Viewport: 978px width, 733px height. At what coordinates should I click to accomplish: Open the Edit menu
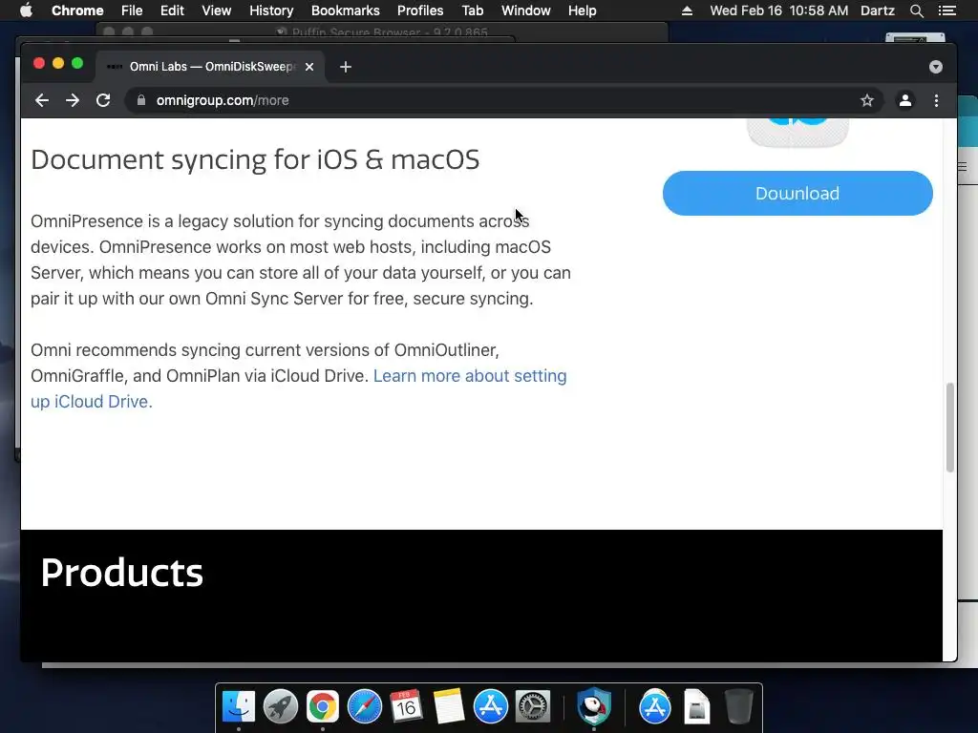[x=172, y=10]
